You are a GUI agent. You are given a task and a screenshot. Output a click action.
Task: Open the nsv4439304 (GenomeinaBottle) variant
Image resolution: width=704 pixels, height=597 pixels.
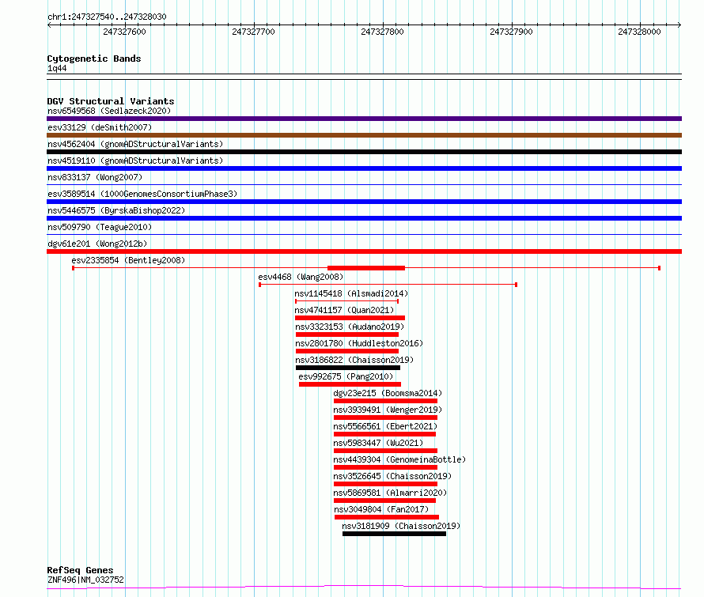[399, 459]
